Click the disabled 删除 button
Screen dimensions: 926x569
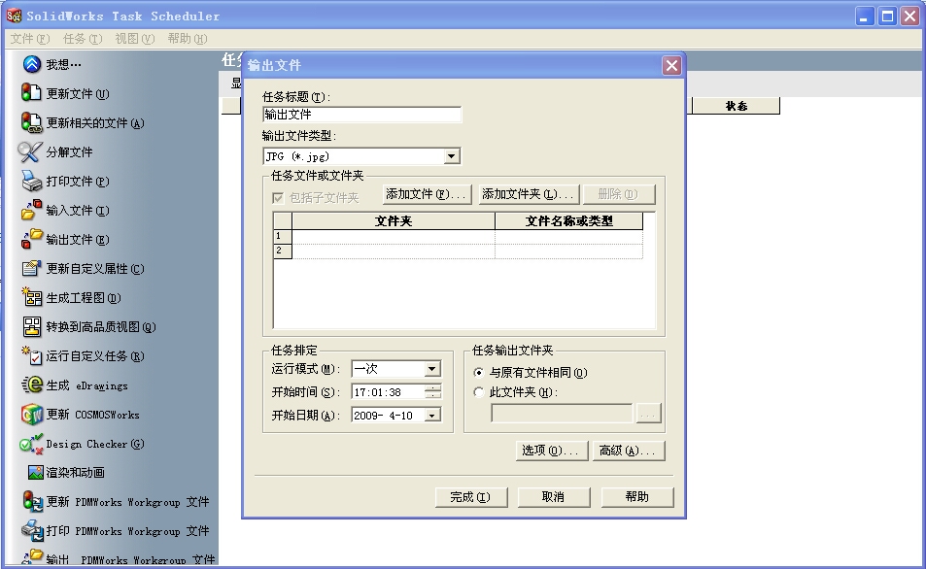[619, 194]
